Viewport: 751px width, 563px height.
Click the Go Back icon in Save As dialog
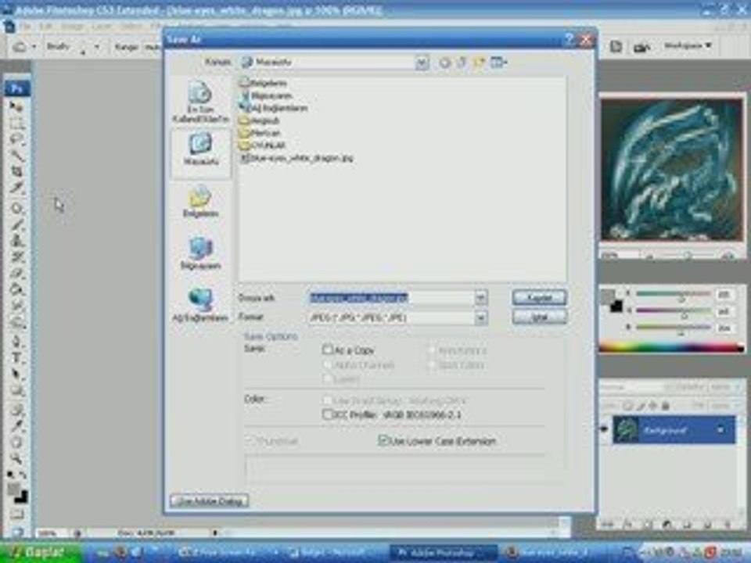[444, 63]
